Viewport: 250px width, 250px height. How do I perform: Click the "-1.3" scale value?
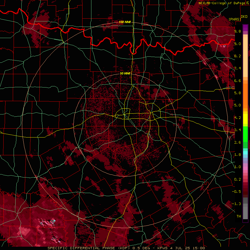pos(236,204)
